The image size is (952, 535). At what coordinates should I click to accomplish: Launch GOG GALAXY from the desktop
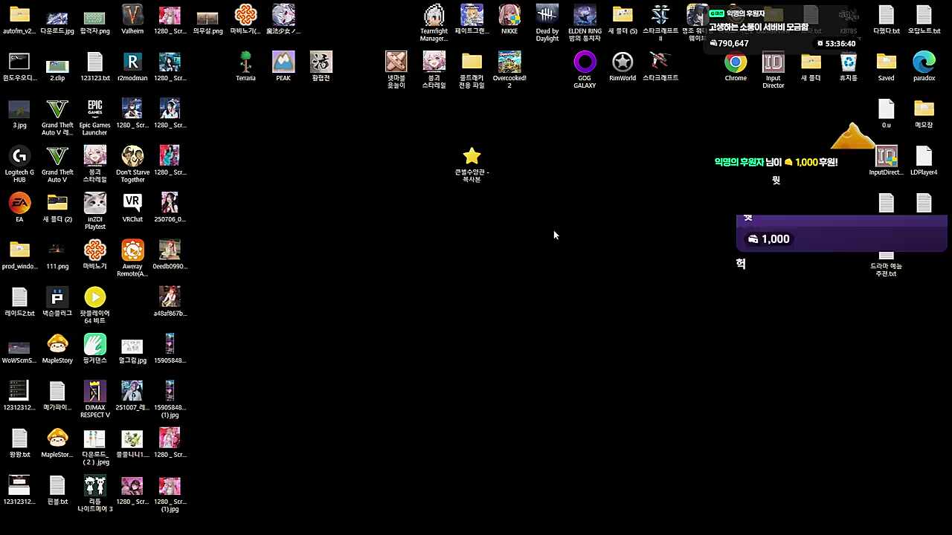[x=585, y=62]
